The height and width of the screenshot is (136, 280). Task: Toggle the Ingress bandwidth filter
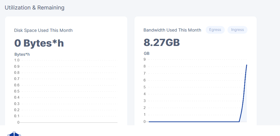click(237, 30)
